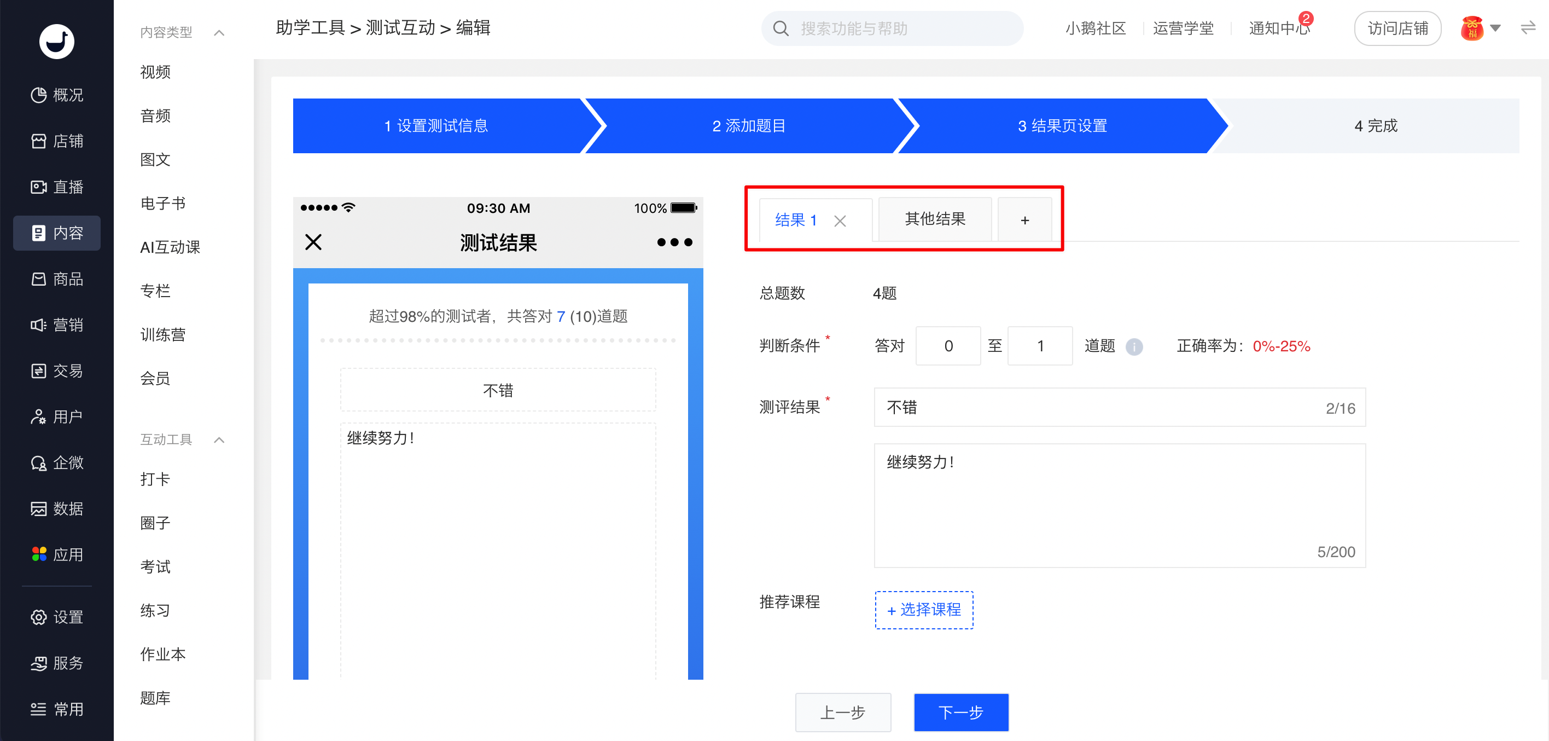Screen dimensions: 1549x741
Task: Click the 应用 colorful apps icon in sidebar
Action: [39, 554]
